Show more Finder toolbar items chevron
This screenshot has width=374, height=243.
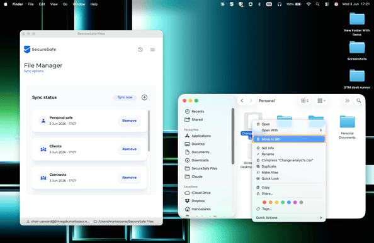tap(348, 101)
